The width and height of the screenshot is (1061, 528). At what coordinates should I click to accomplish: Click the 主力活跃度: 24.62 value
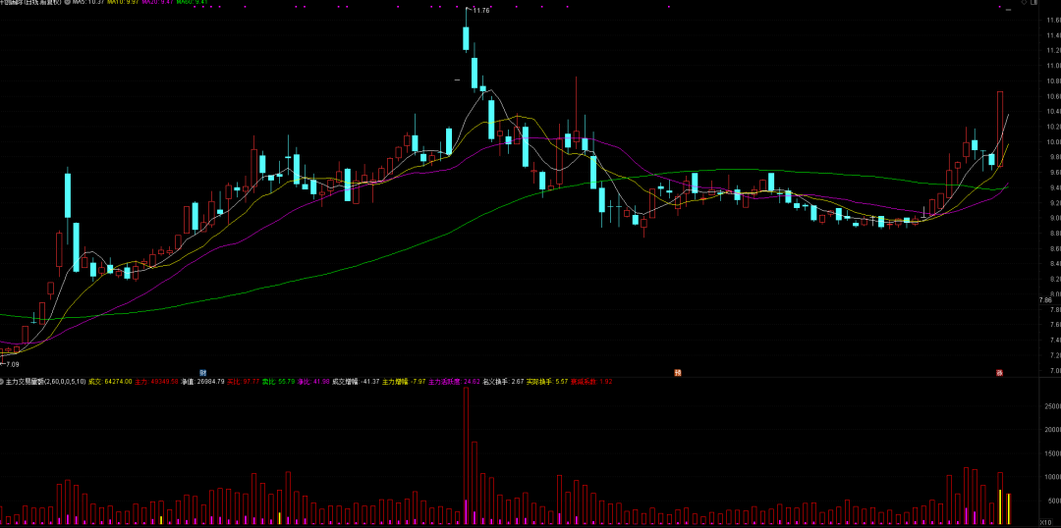(x=454, y=382)
